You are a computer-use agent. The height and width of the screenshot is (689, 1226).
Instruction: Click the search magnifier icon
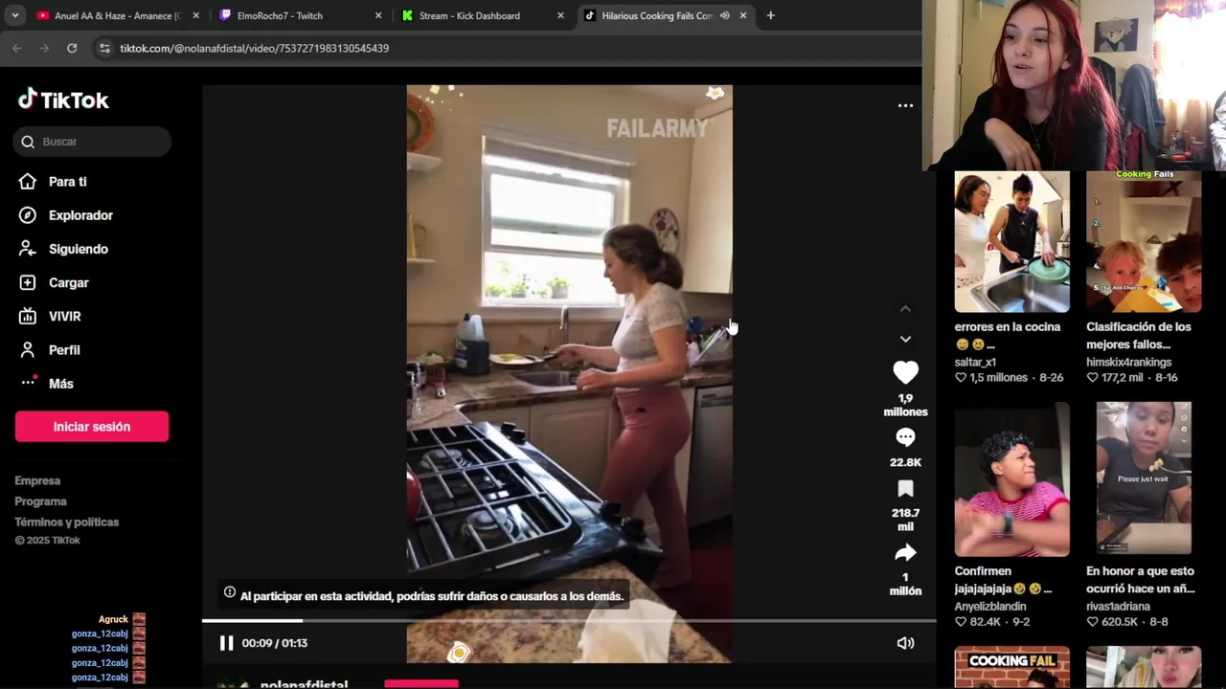(x=28, y=142)
